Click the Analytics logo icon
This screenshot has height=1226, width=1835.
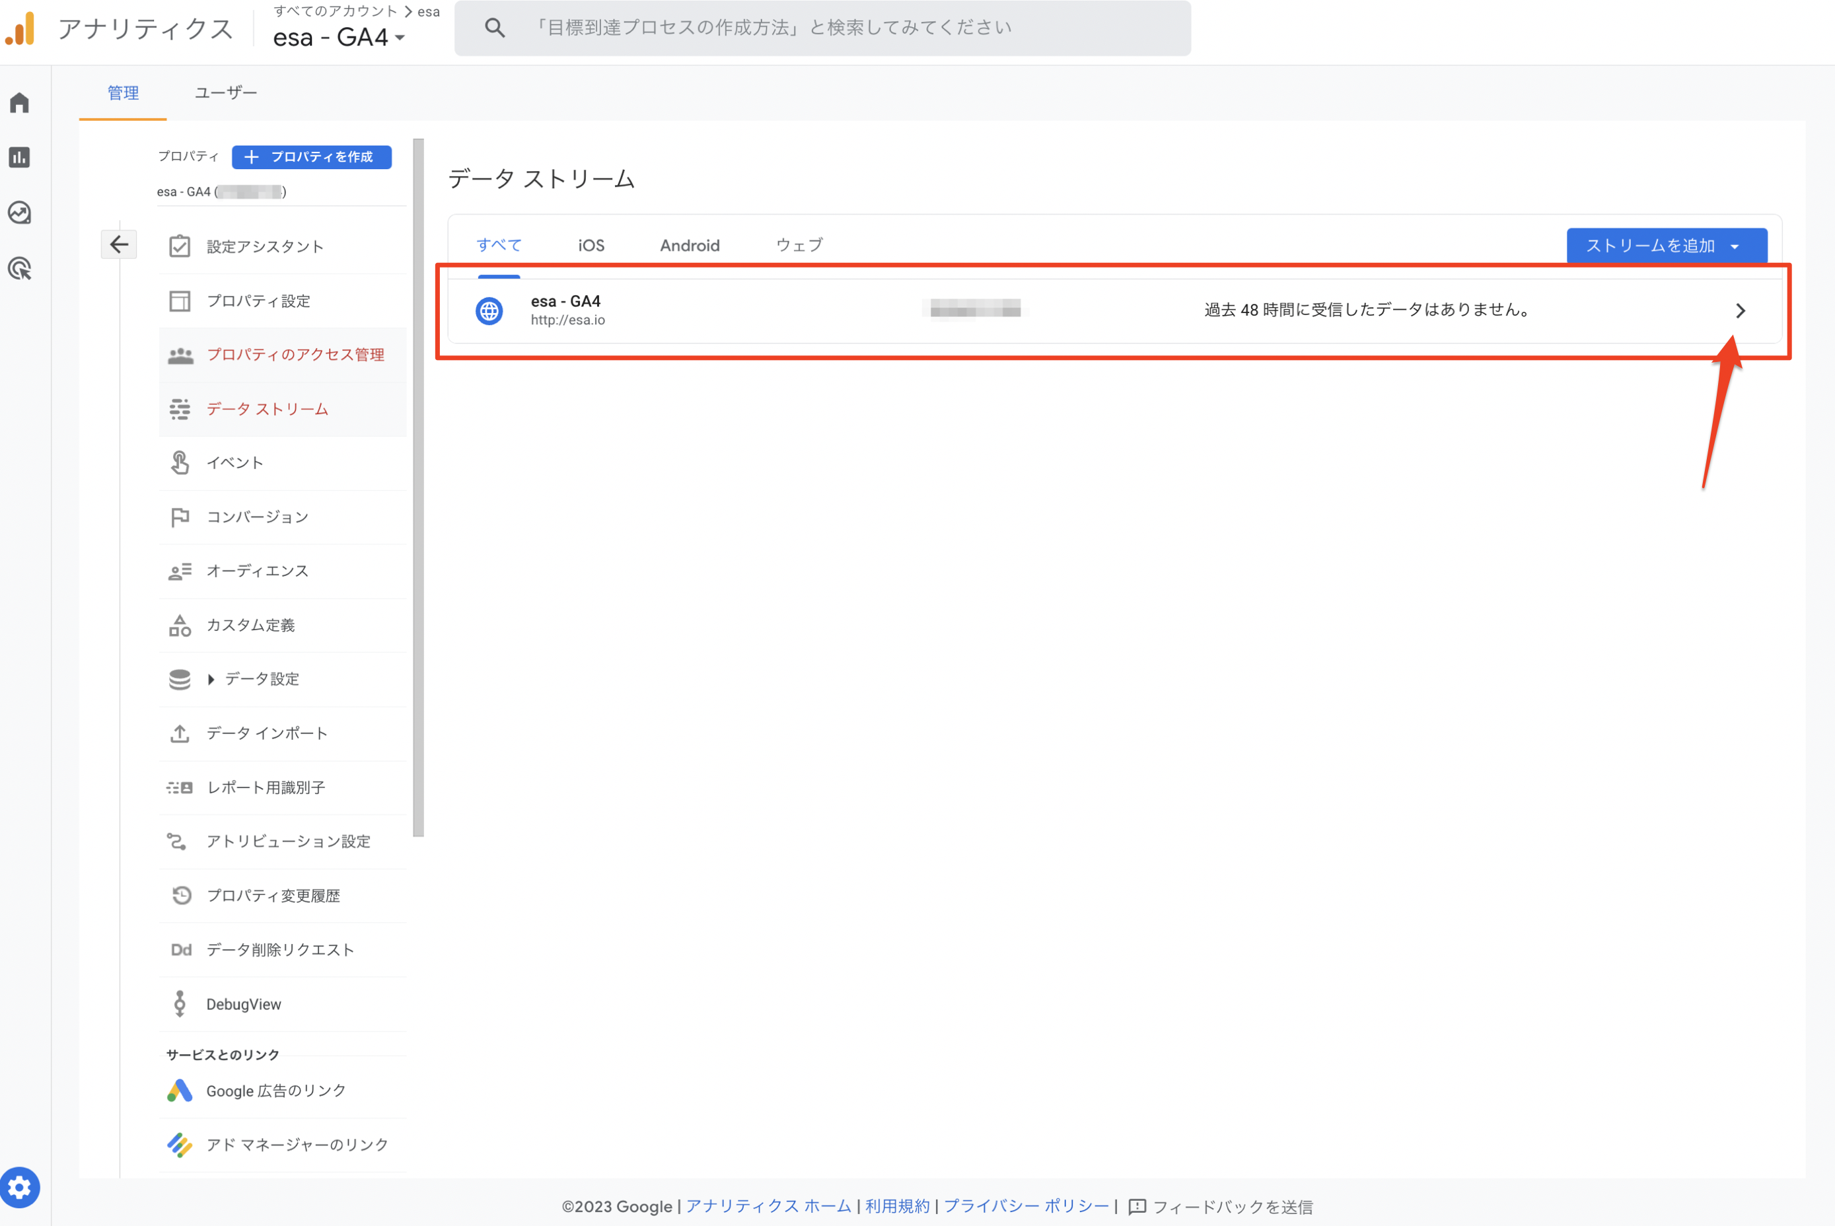click(21, 29)
